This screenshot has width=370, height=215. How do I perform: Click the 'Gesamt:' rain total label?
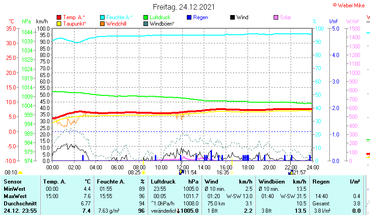tap(322, 204)
